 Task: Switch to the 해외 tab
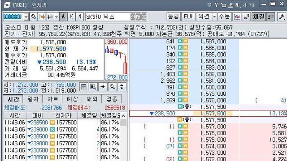(x=92, y=99)
